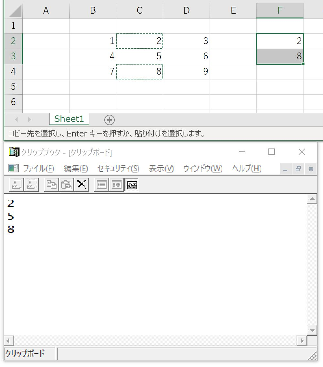Viewport: 323px width, 367px height.
Task: Open the セキュリティ(S) menu
Action: [119, 169]
